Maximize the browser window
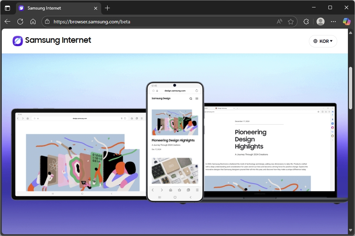Screen dimensions: 355x236 (330, 7)
